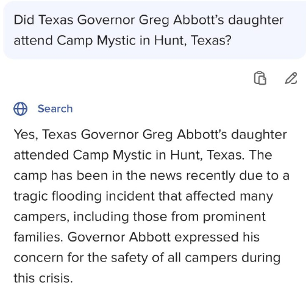Click 'Did Texas Governor' in the question
The width and height of the screenshot is (306, 295).
(74, 20)
